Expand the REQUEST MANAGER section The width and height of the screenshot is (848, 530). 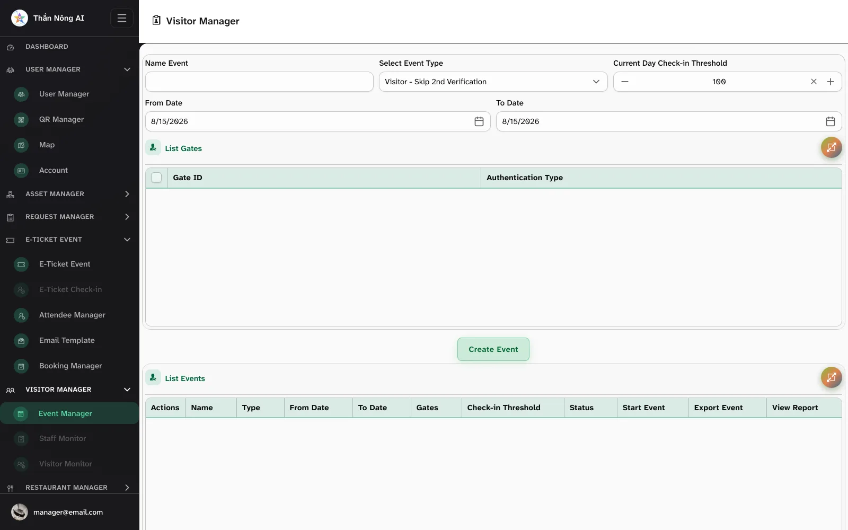127,217
